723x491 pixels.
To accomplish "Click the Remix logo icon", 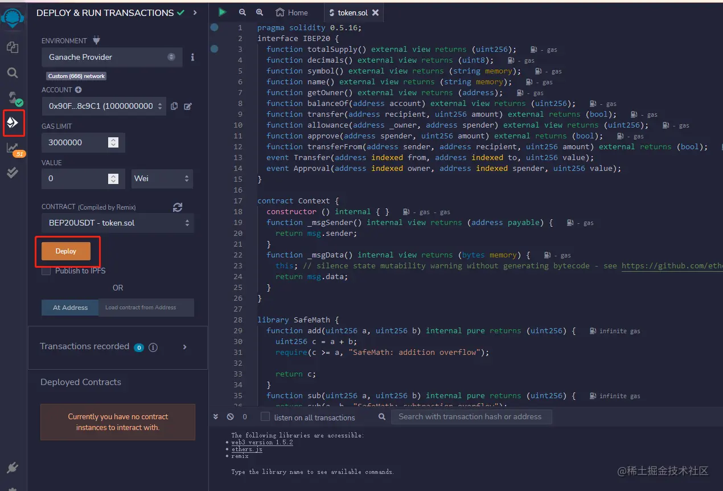I will 13,18.
